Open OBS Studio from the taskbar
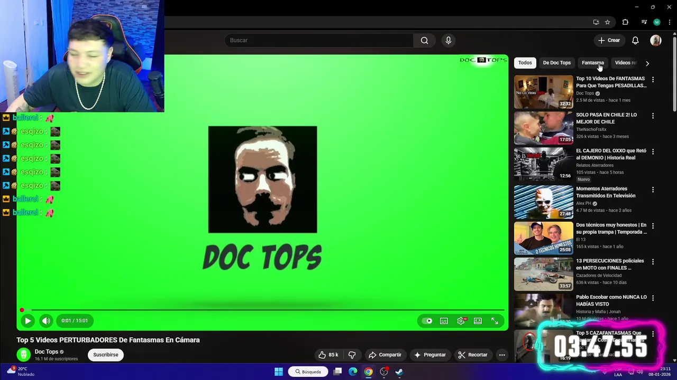The image size is (677, 380). [384, 372]
